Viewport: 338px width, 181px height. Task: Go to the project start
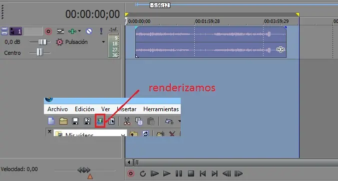pos(203,174)
